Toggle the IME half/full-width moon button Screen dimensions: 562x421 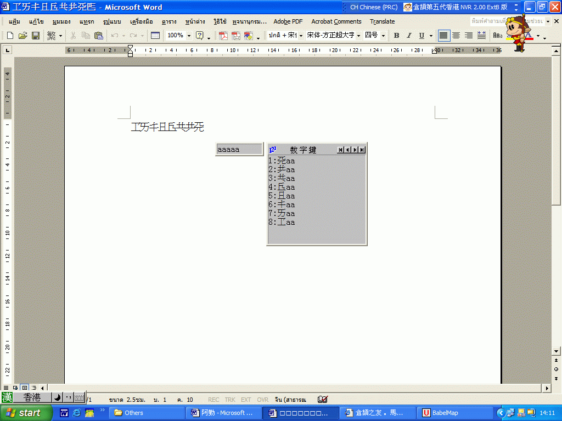(57, 397)
